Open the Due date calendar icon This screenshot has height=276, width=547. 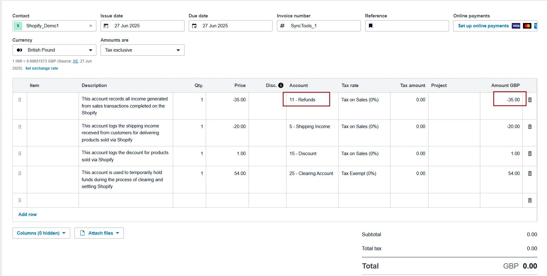pos(194,26)
